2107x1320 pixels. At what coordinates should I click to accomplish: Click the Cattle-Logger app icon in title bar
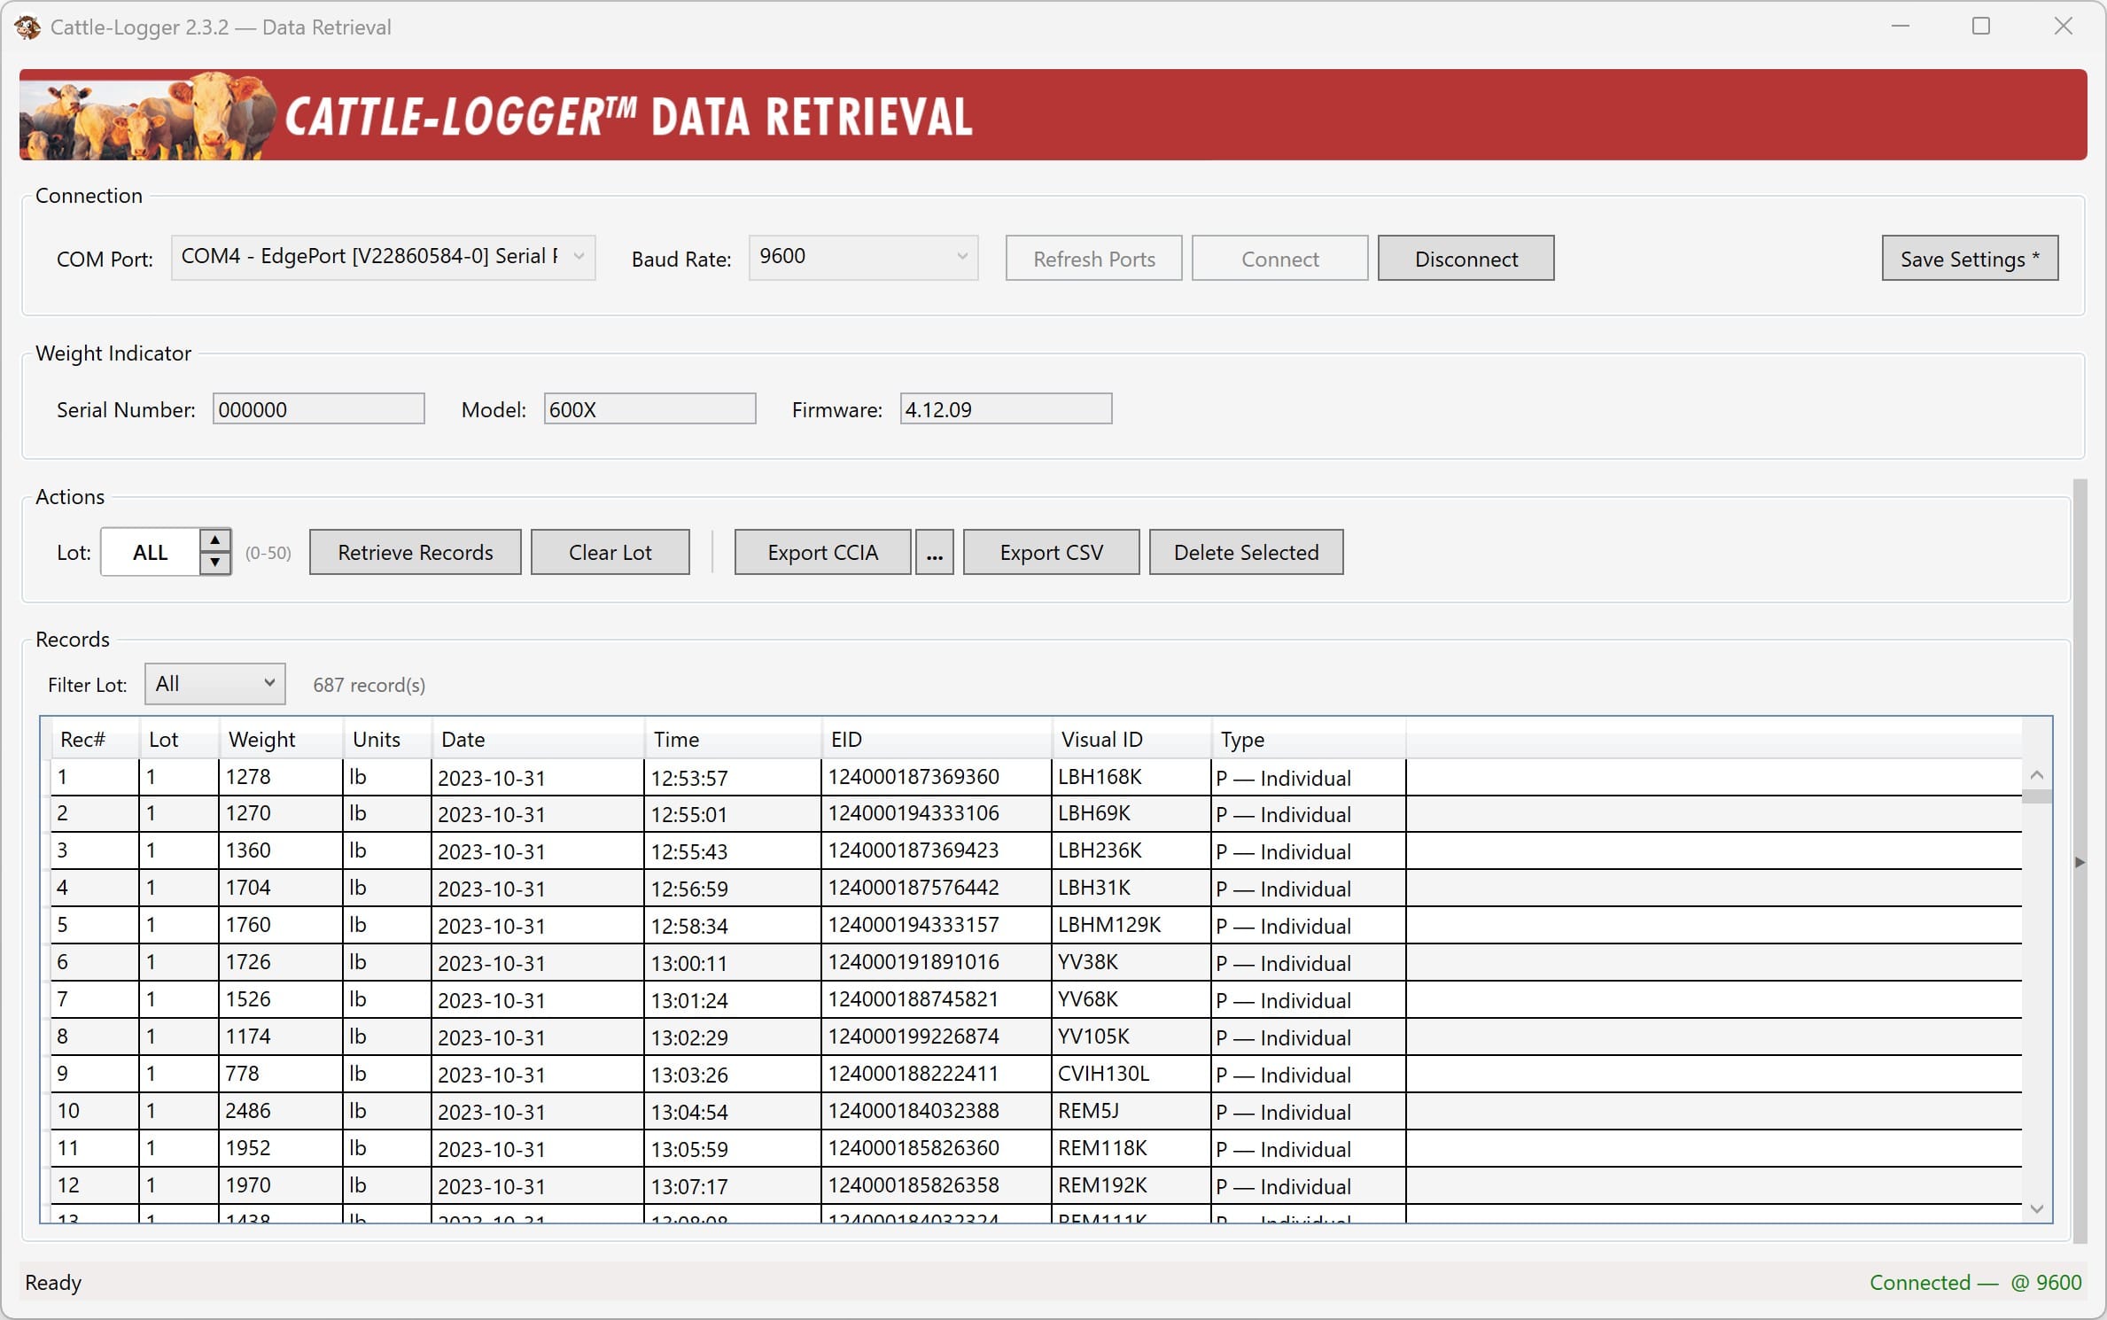27,27
